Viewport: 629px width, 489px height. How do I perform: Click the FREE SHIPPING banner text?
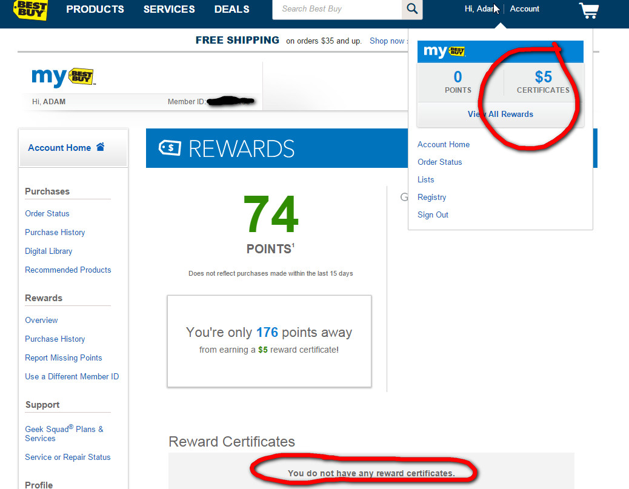[x=238, y=40]
